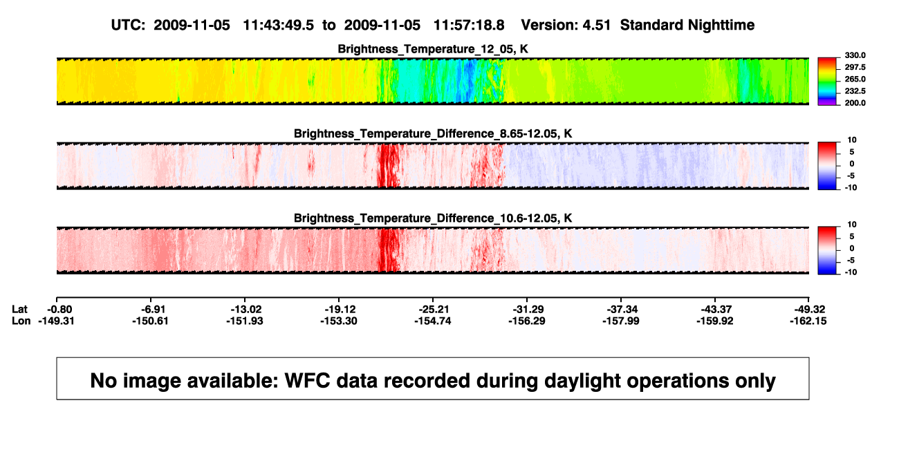Click the 10.6-12.05 difference image strip
The width and height of the screenshot is (899, 461).
(432, 250)
